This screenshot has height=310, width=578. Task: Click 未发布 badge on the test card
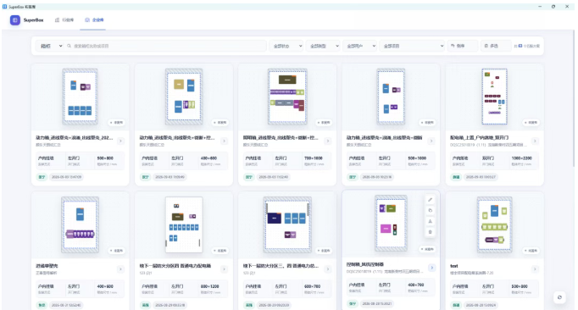tap(531, 251)
